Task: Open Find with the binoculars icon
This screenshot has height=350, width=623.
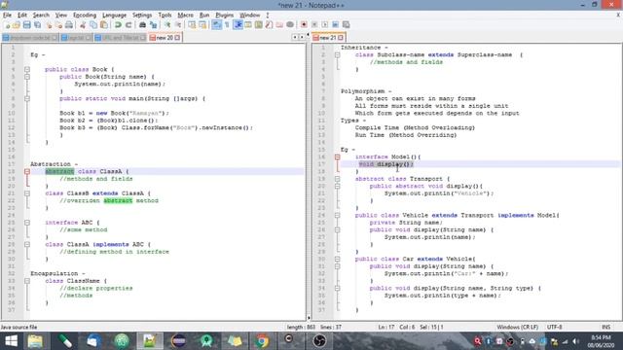Action: [x=142, y=25]
